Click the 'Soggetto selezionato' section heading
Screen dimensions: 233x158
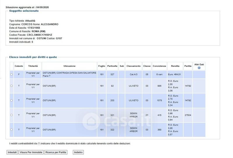tap(24, 11)
